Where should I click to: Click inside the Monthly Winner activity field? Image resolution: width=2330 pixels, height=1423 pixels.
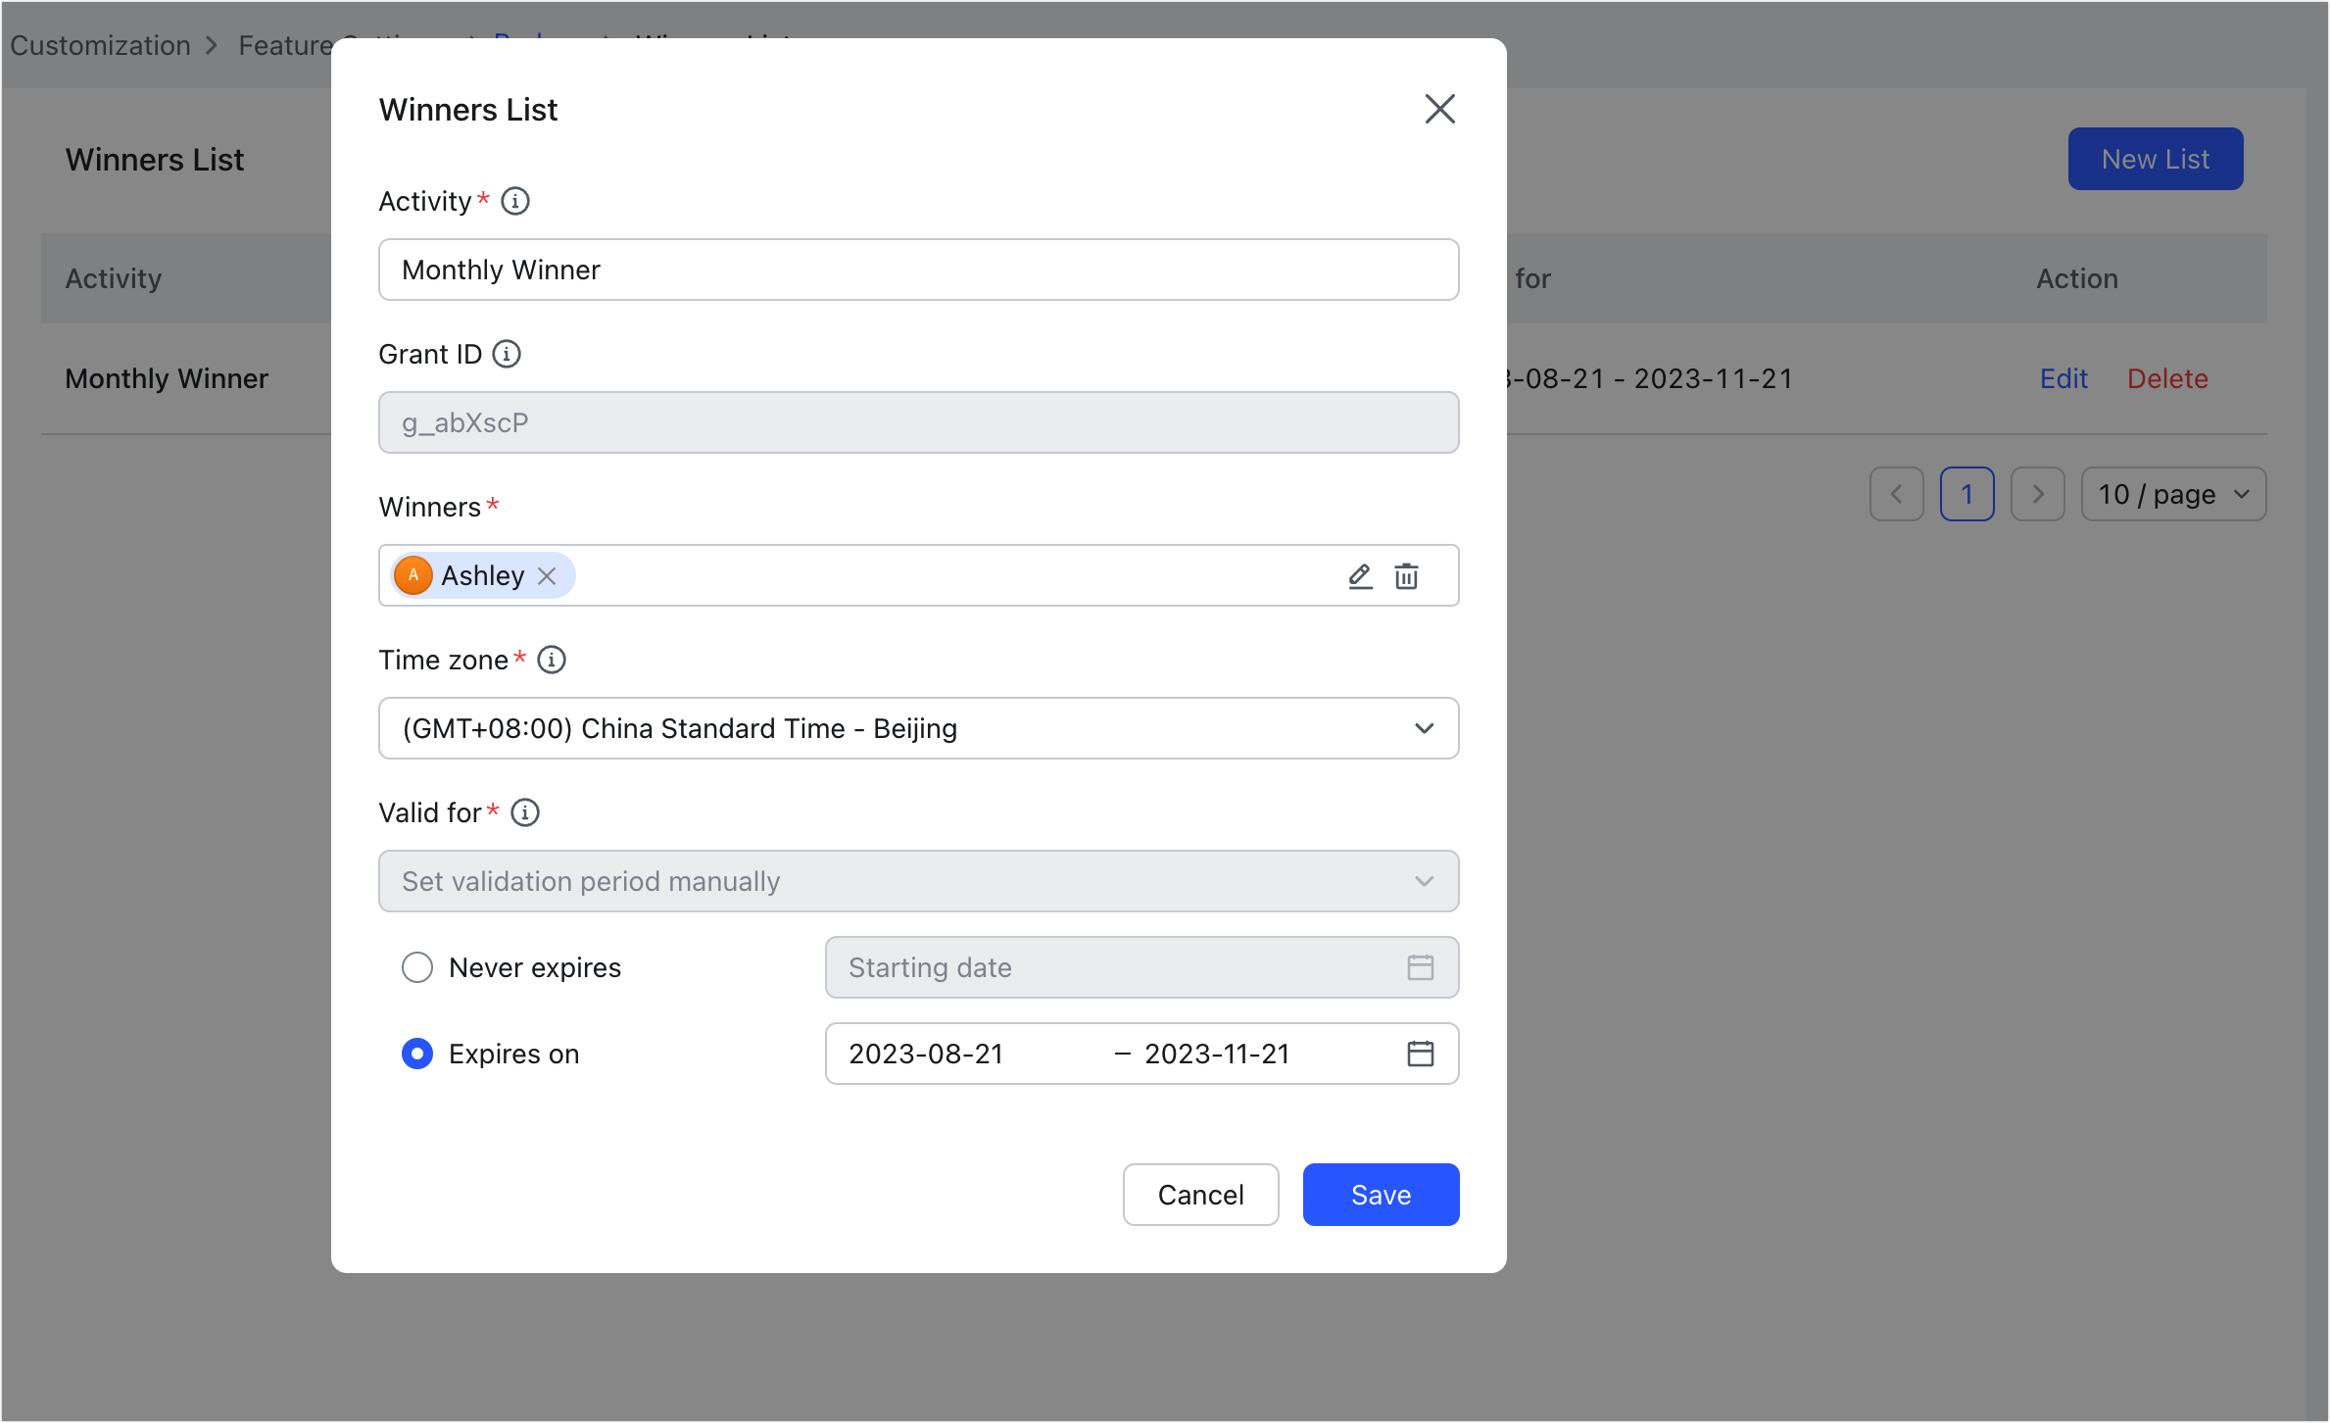tap(918, 270)
